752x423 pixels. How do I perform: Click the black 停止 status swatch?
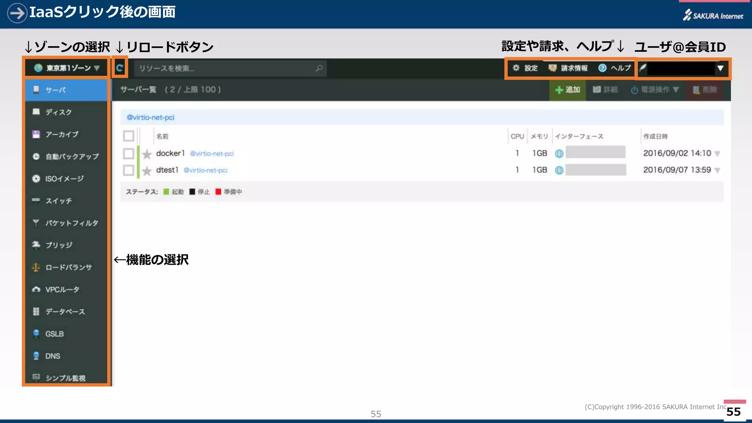pyautogui.click(x=192, y=192)
